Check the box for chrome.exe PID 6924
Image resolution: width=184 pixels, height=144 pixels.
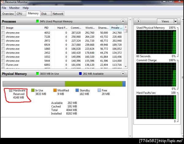pos(3,45)
